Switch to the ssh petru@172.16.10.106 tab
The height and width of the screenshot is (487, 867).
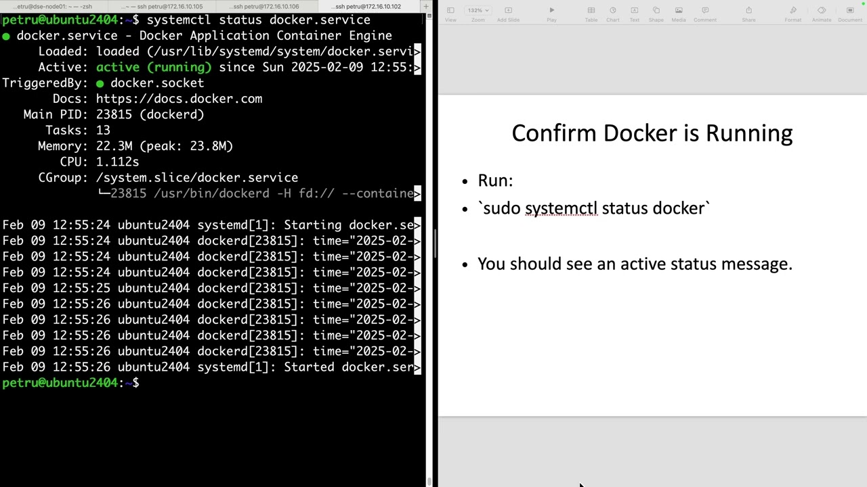tap(266, 6)
